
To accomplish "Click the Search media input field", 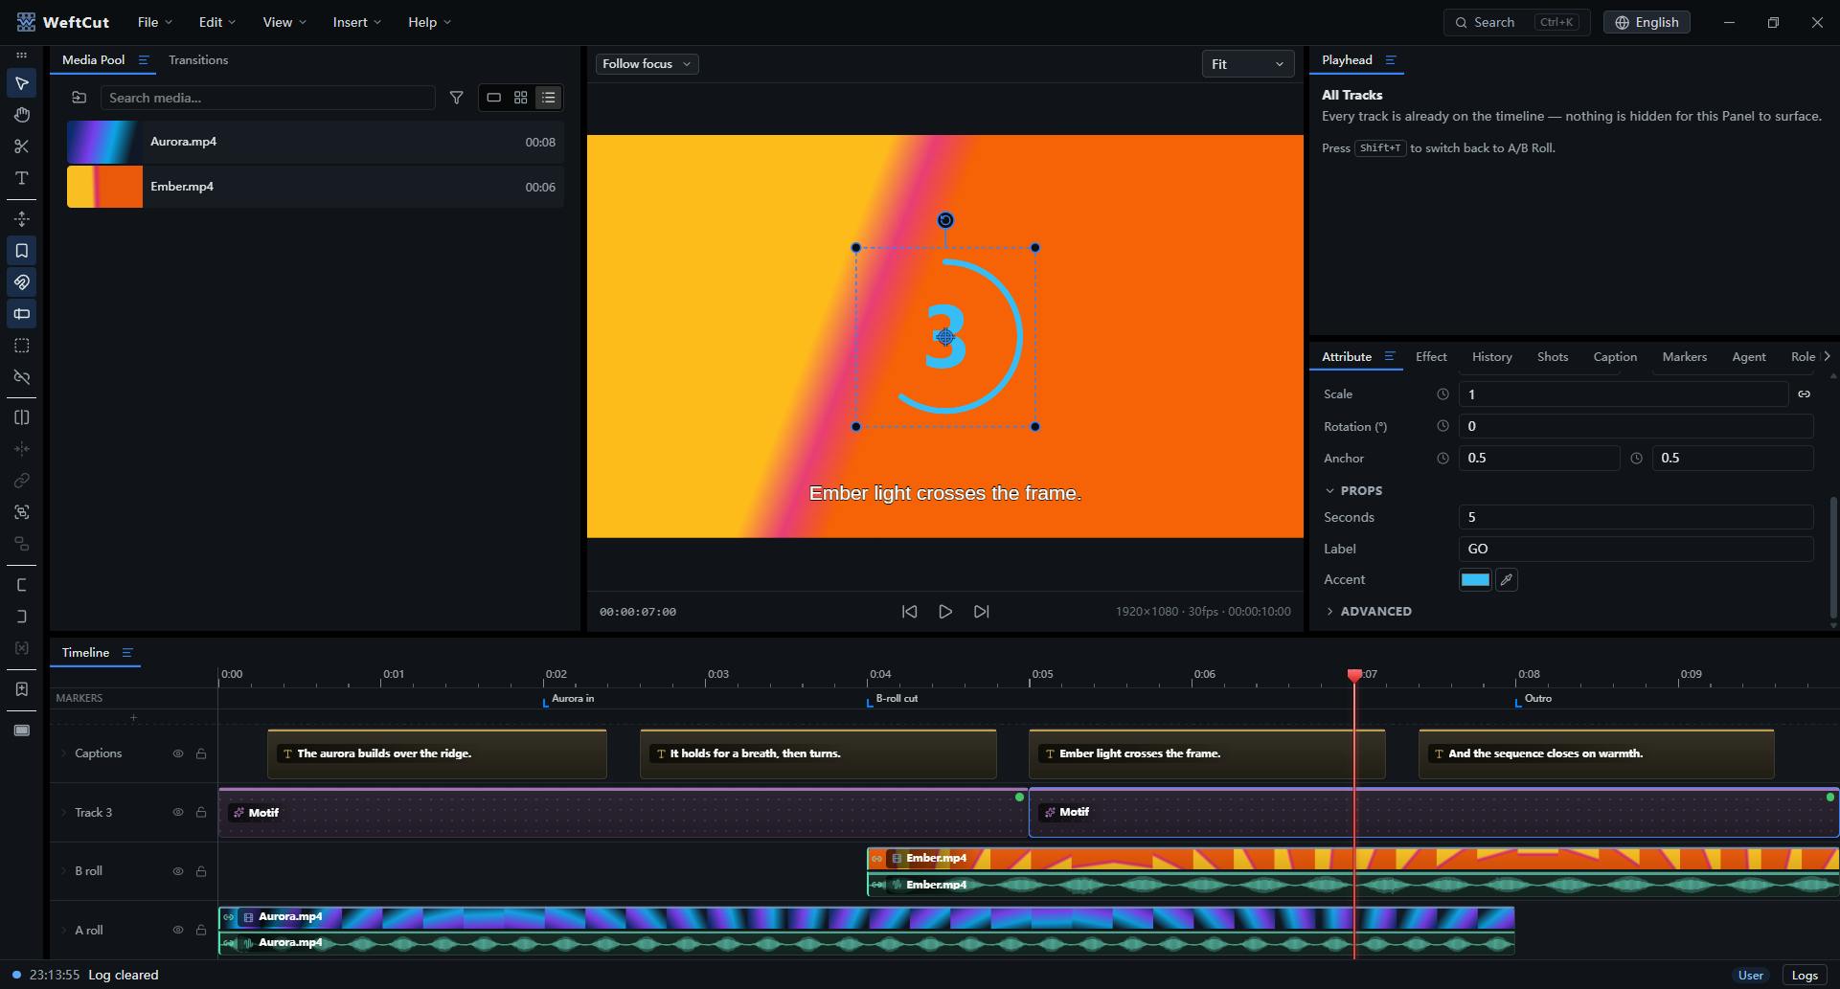I will tap(268, 98).
